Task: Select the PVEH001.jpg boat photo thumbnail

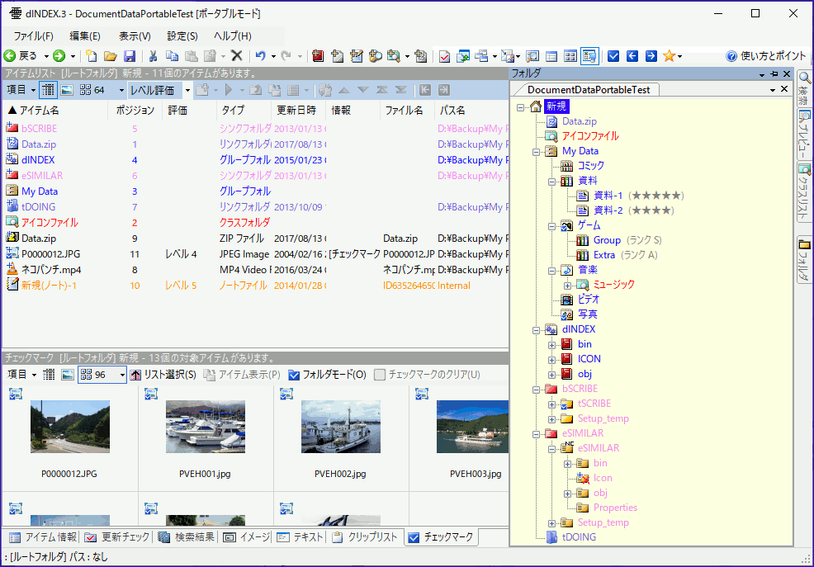Action: point(206,427)
